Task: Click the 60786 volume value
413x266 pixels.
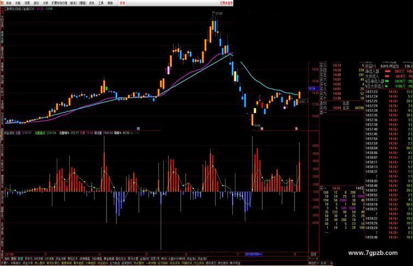Action: coord(359,108)
